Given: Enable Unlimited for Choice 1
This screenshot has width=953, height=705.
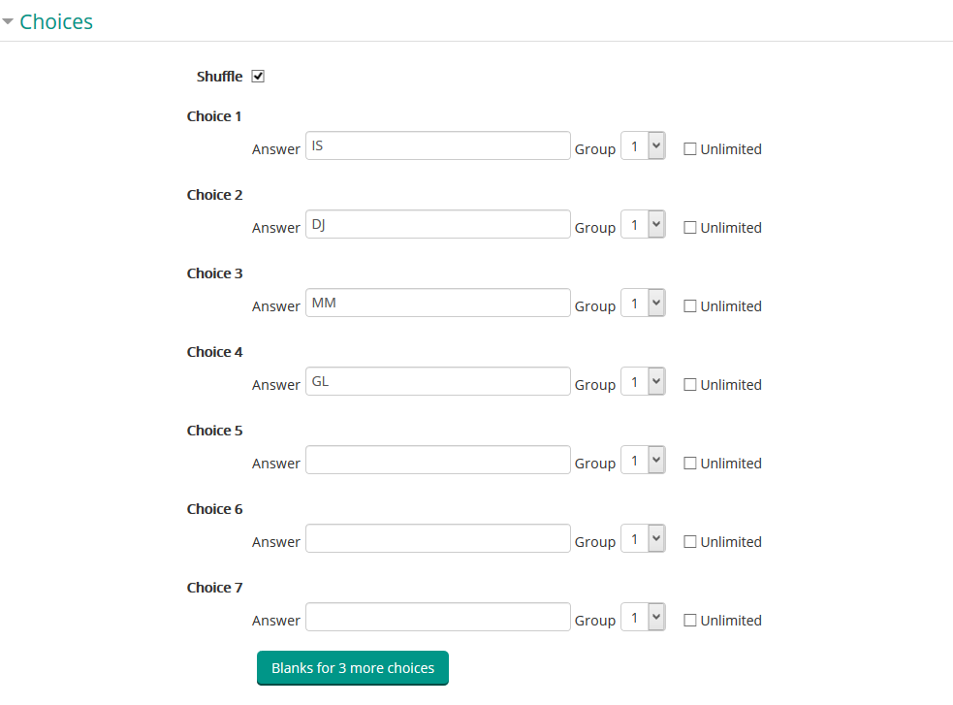Looking at the screenshot, I should click(690, 148).
